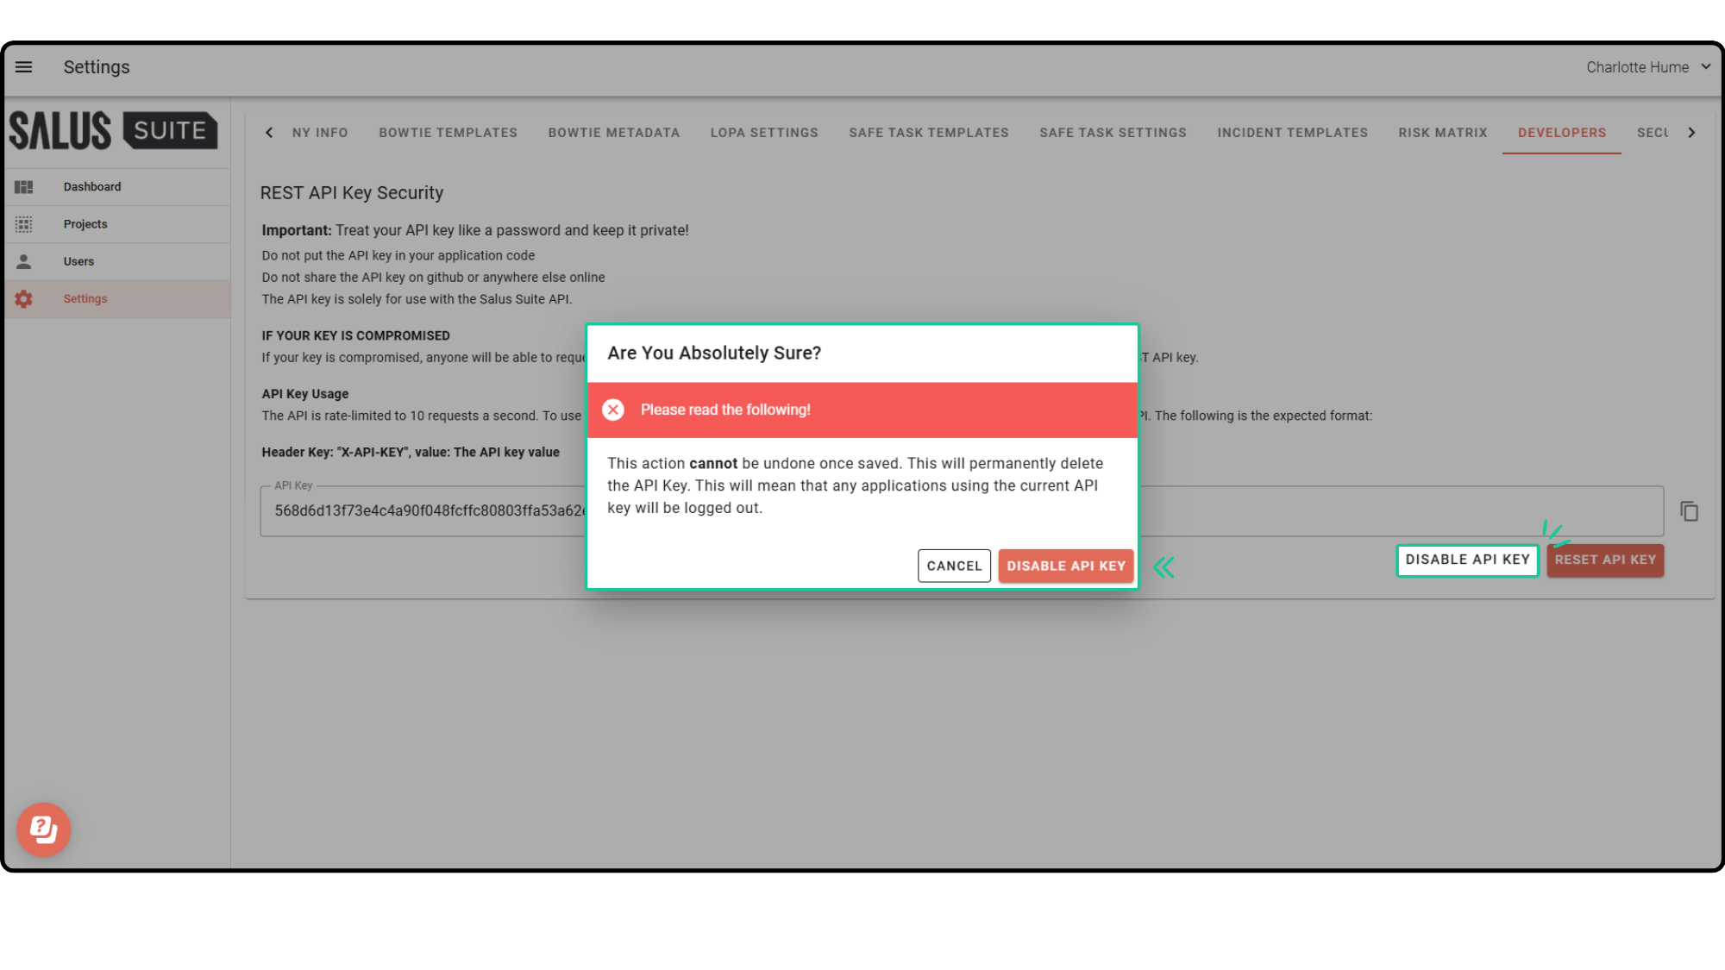Image resolution: width=1725 pixels, height=970 pixels.
Task: Dismiss the red warning banner X
Action: click(613, 410)
